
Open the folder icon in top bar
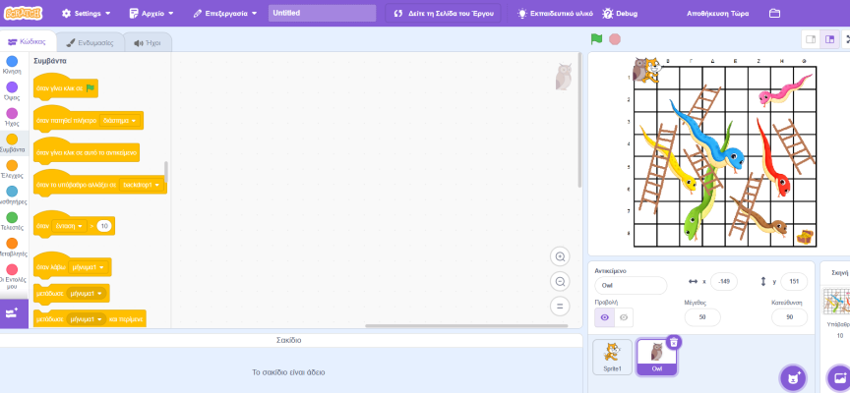pyautogui.click(x=774, y=14)
